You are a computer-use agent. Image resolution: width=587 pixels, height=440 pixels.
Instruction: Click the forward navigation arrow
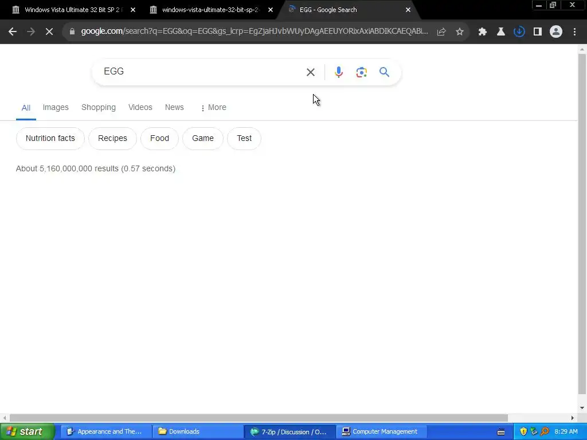tap(31, 32)
